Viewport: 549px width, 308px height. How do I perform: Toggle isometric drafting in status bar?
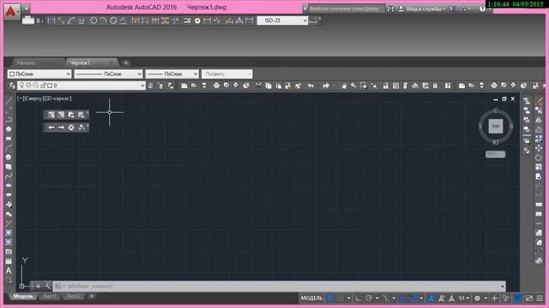point(385,299)
